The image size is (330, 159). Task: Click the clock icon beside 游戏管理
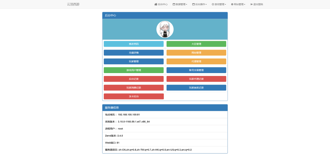(213, 5)
